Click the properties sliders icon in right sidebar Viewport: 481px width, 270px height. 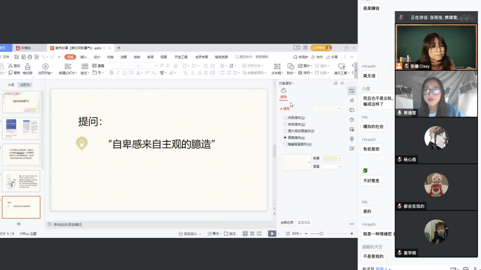click(x=352, y=91)
